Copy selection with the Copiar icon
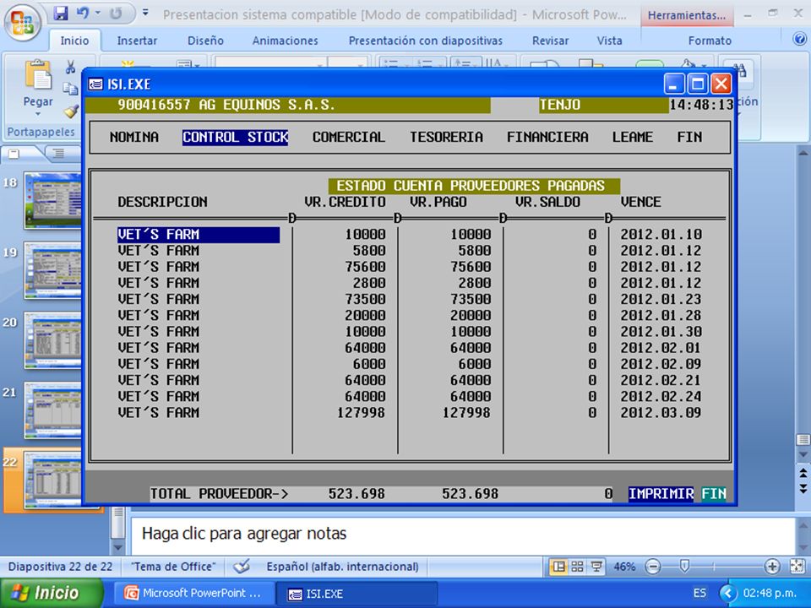811x608 pixels. [70, 89]
